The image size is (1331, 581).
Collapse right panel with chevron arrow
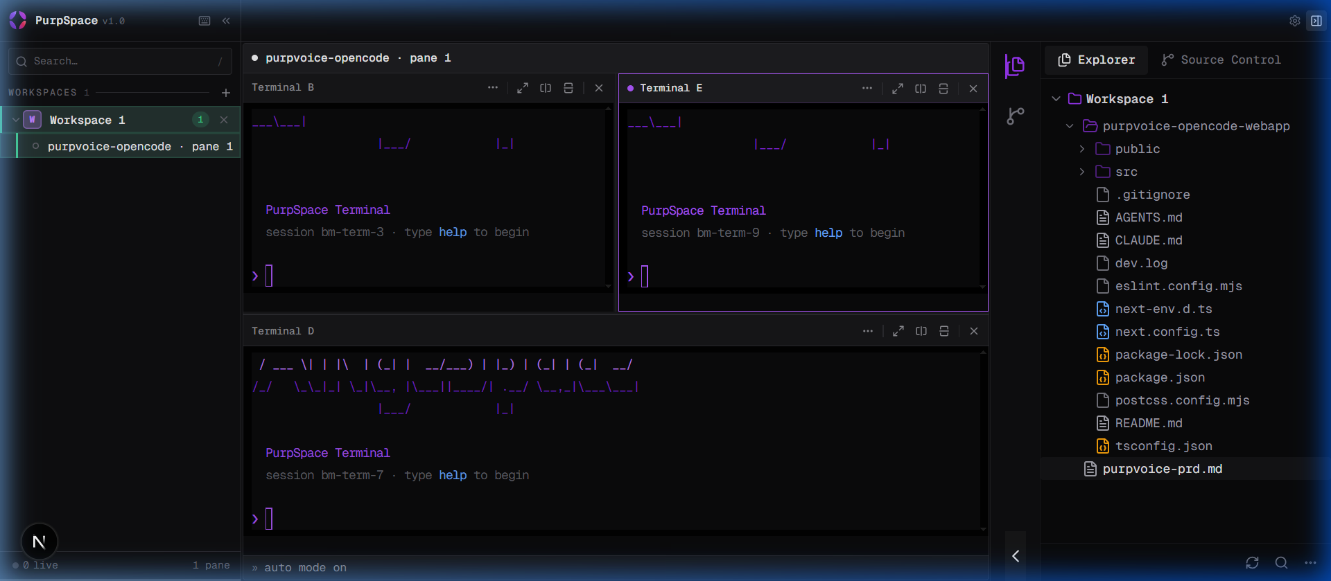[x=1016, y=556]
